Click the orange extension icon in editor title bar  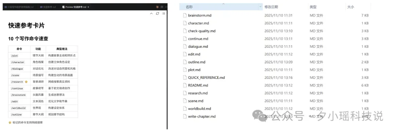[158, 7]
